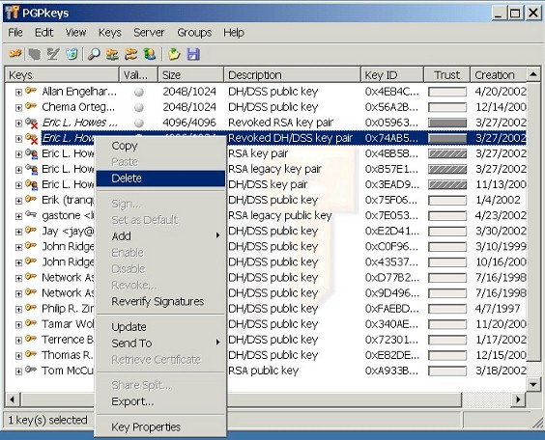
Task: Click the validity dot for Allan Engelhar...
Action: click(x=139, y=92)
